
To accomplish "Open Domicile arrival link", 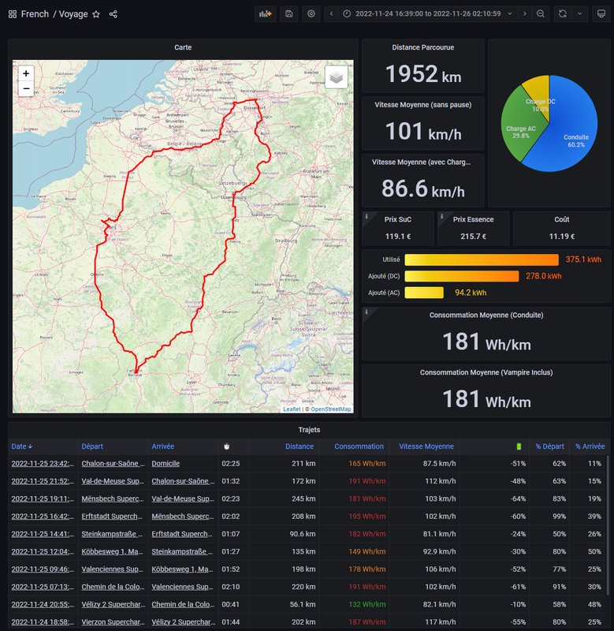I will (x=166, y=464).
